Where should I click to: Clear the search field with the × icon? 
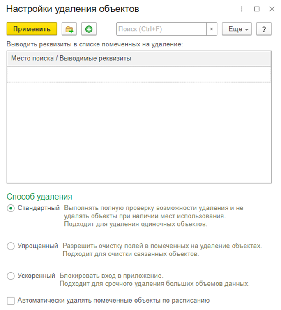(x=212, y=29)
